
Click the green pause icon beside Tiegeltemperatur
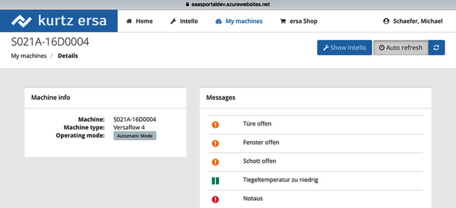pyautogui.click(x=215, y=181)
